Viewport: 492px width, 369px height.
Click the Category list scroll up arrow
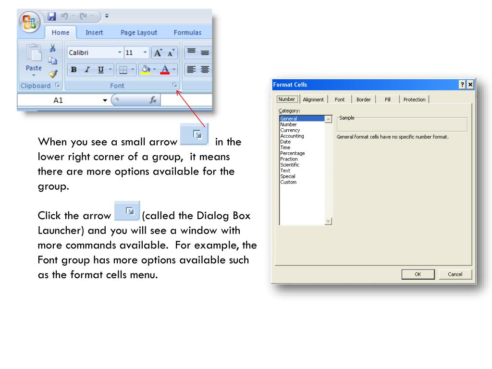tap(328, 119)
